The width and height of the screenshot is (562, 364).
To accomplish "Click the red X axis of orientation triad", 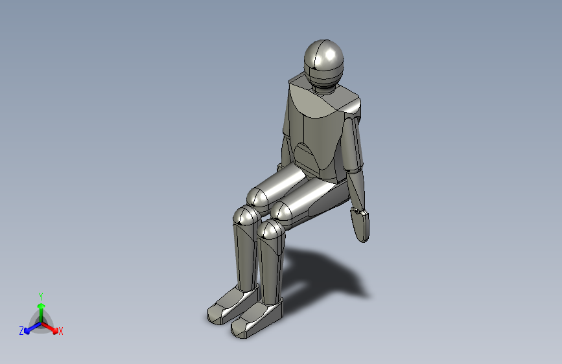I will (x=50, y=328).
